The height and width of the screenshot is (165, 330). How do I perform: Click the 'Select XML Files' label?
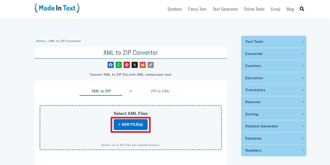tap(131, 113)
